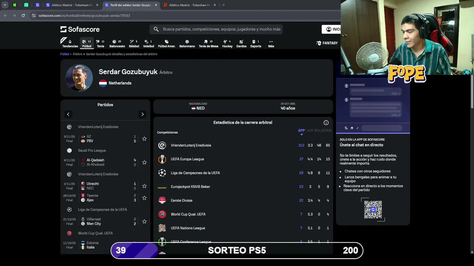The image size is (474, 266).
Task: Switch to last Atlético Madrid - Tottenham tab
Action: tap(189, 5)
